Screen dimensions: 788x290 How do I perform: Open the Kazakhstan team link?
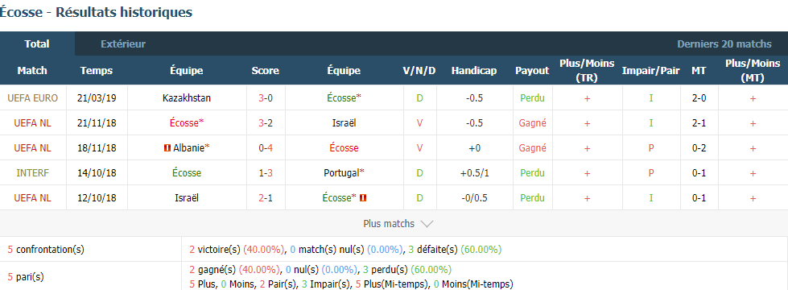pyautogui.click(x=187, y=98)
